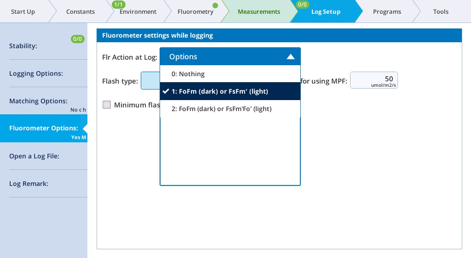Navigate to the Tools tab

pyautogui.click(x=440, y=11)
